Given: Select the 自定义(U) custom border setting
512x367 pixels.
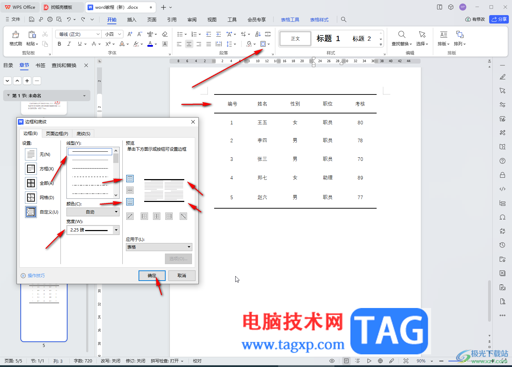Looking at the screenshot, I should (x=31, y=212).
